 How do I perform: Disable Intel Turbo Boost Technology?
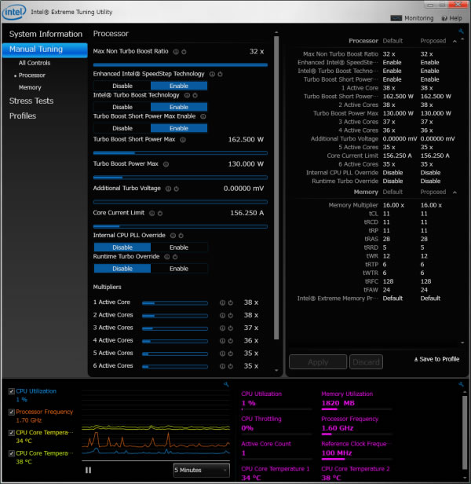(x=122, y=107)
